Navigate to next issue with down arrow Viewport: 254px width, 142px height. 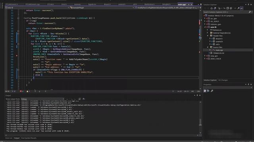tap(39, 91)
